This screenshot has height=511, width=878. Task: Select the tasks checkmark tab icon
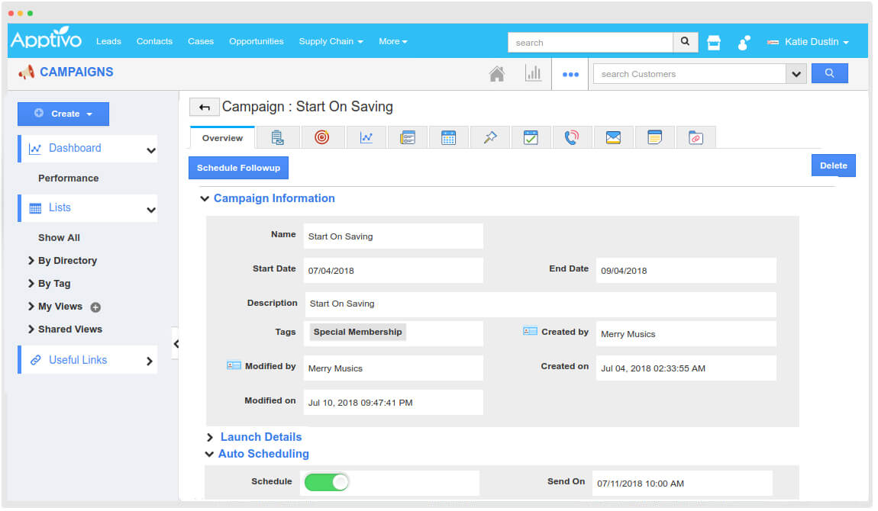pyautogui.click(x=531, y=137)
